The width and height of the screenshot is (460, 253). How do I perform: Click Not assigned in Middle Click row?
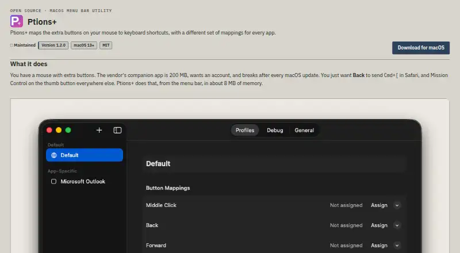(x=346, y=205)
